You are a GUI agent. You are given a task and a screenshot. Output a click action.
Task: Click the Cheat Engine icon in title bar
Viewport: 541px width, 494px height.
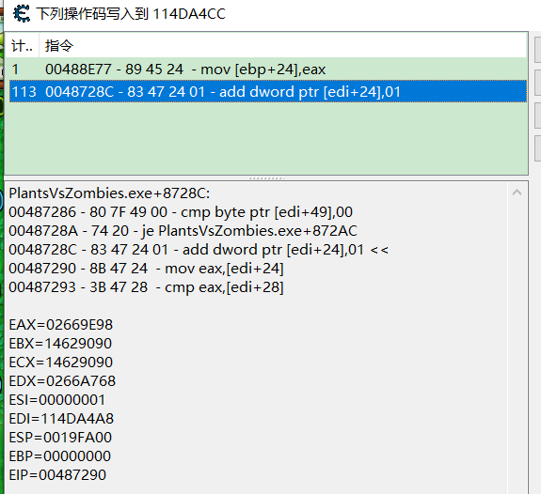click(x=22, y=14)
